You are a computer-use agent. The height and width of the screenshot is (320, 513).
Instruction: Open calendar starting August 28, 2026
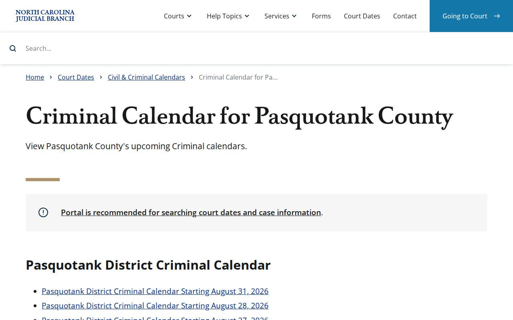[x=155, y=306]
